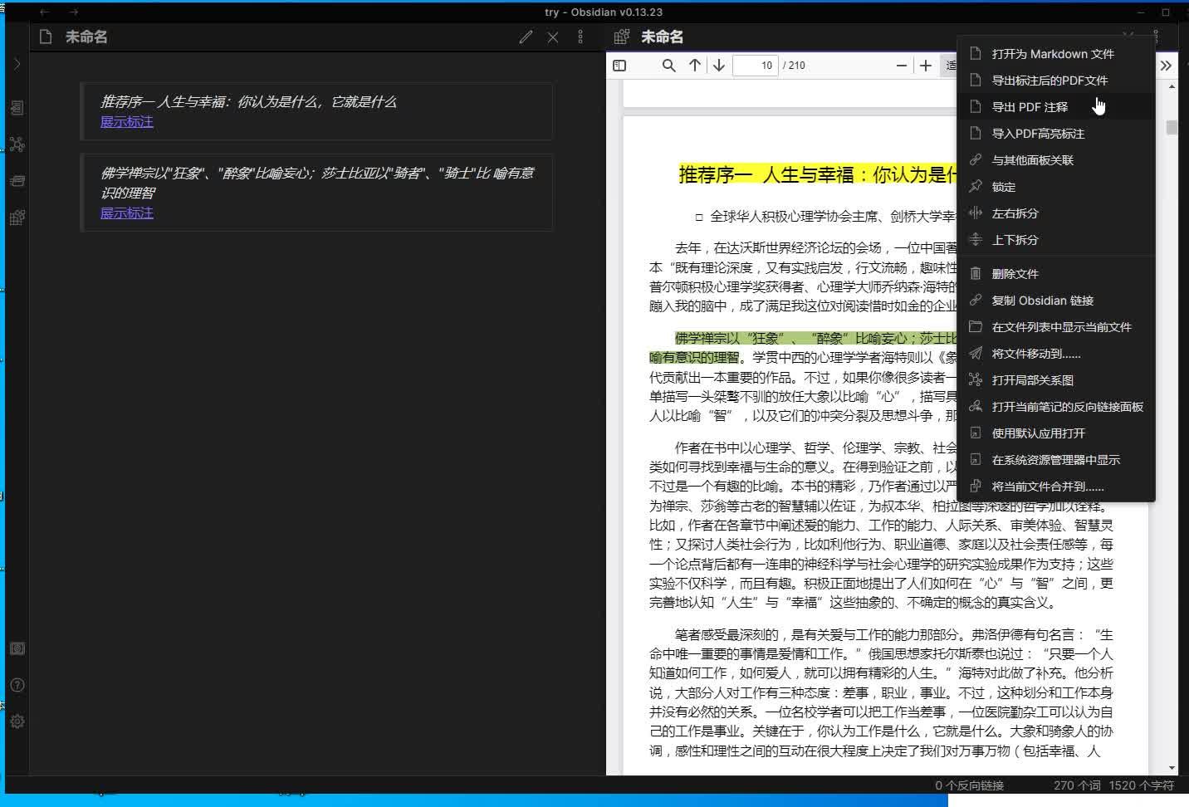Screen dimensions: 1189x807
Task: Select 导出 PDF 注释 from the menu
Action: point(1028,106)
